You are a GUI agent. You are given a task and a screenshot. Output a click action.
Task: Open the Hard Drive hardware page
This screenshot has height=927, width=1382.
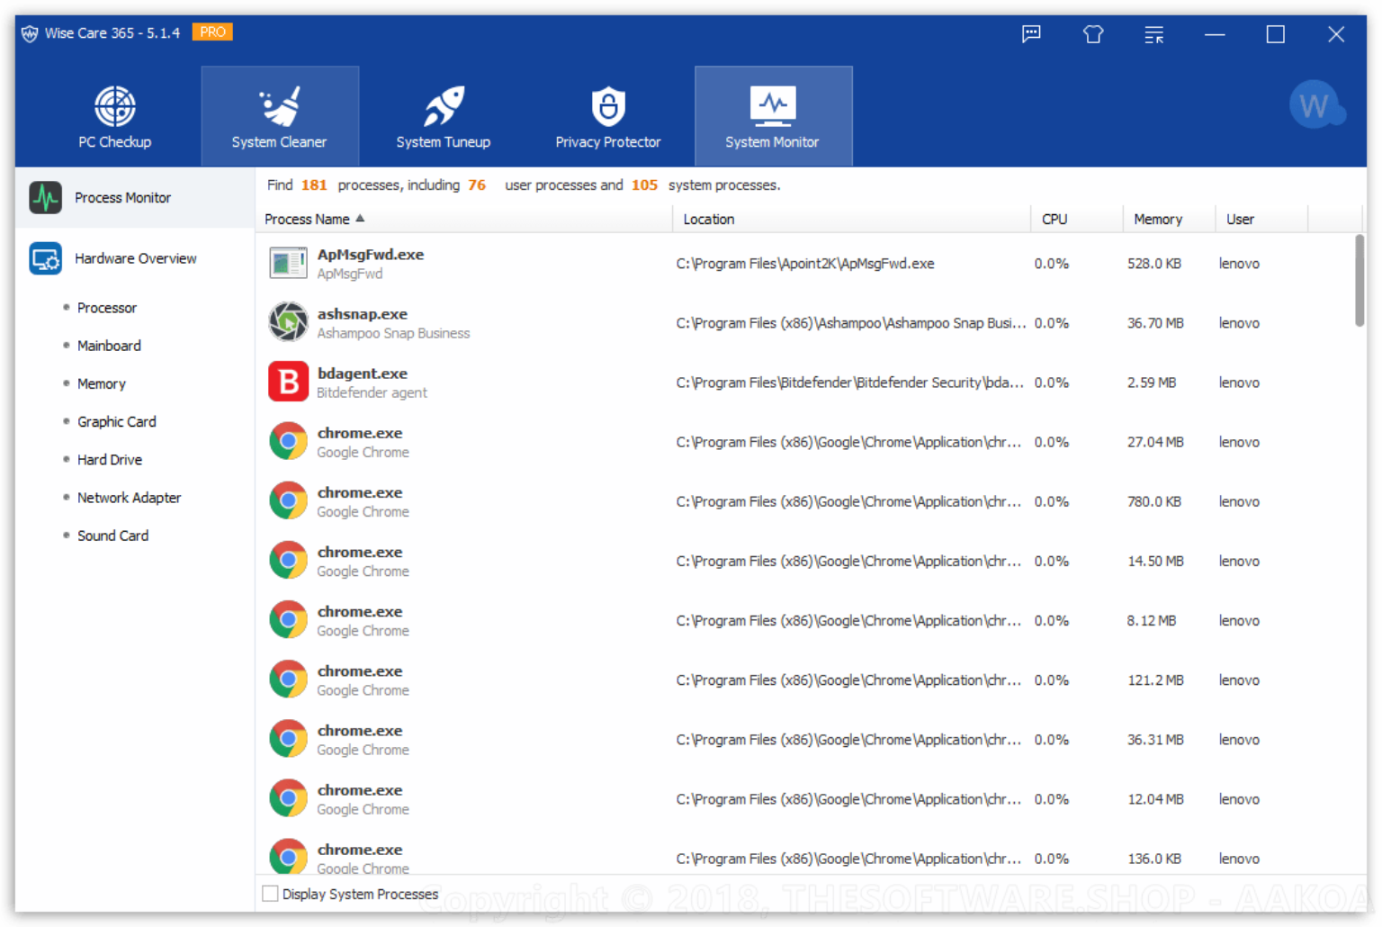[x=110, y=459]
